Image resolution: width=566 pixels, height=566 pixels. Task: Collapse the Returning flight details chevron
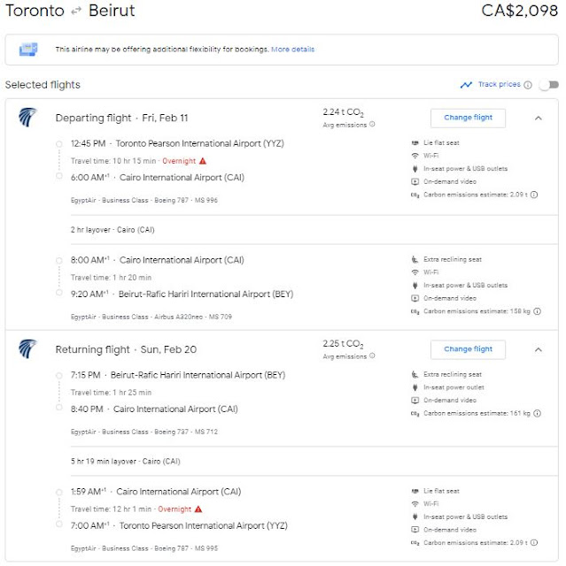(x=539, y=349)
